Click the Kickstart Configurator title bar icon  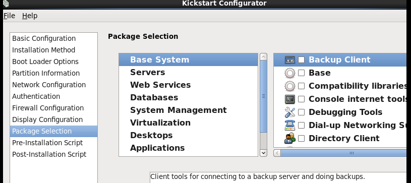point(6,3)
